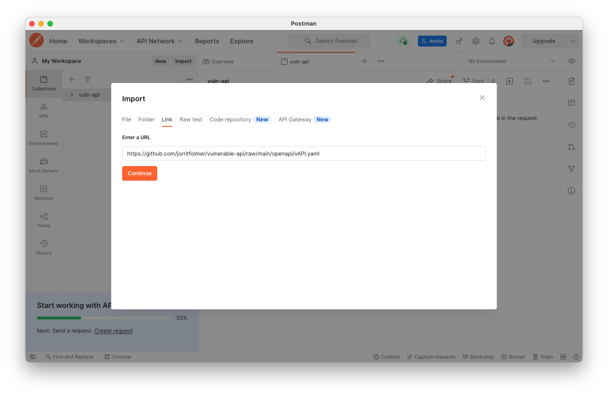Click the run collection play icon

coord(510,81)
